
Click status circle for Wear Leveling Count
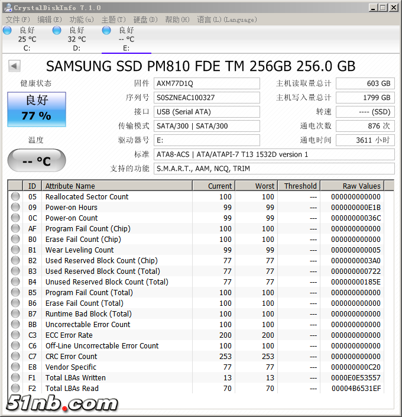click(x=15, y=250)
